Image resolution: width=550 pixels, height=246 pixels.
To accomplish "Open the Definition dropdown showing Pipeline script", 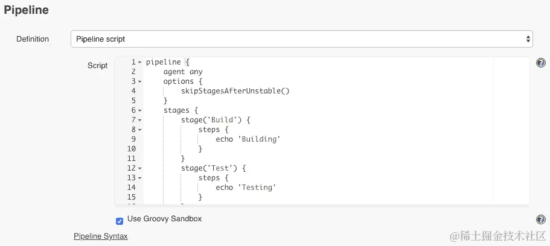I will (302, 39).
